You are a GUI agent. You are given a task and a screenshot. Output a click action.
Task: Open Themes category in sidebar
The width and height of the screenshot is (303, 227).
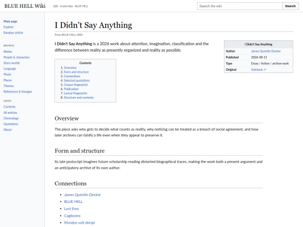pos(8,86)
